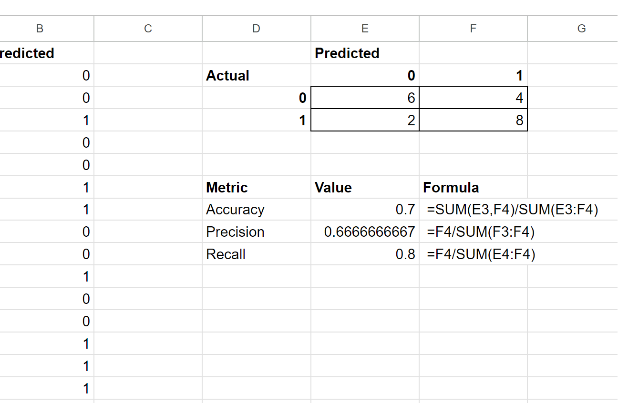Image resolution: width=618 pixels, height=403 pixels.
Task: Click the Formula header cell
Action: pyautogui.click(x=473, y=187)
